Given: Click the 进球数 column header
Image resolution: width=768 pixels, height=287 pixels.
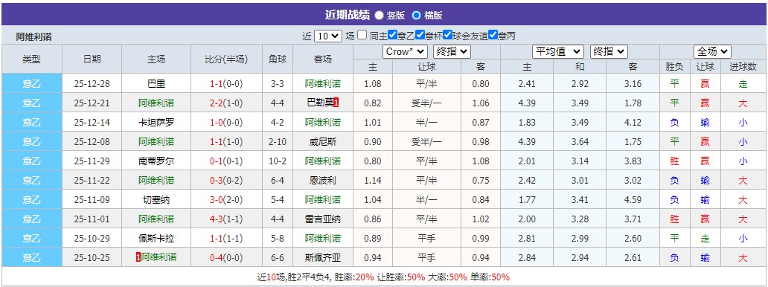Looking at the screenshot, I should (743, 67).
